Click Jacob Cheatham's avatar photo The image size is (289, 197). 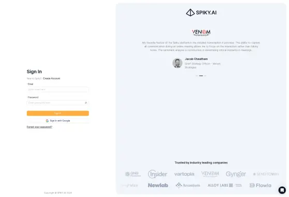pyautogui.click(x=177, y=63)
